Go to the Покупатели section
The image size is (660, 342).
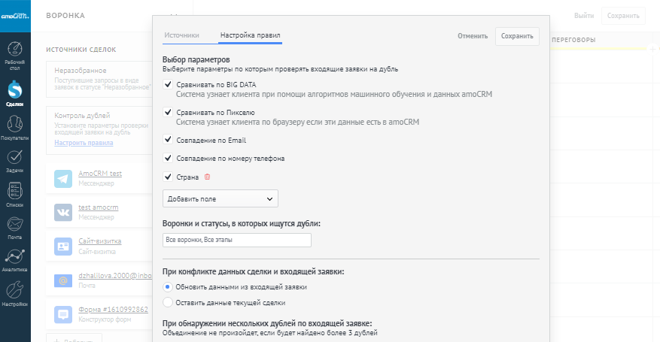point(15,127)
